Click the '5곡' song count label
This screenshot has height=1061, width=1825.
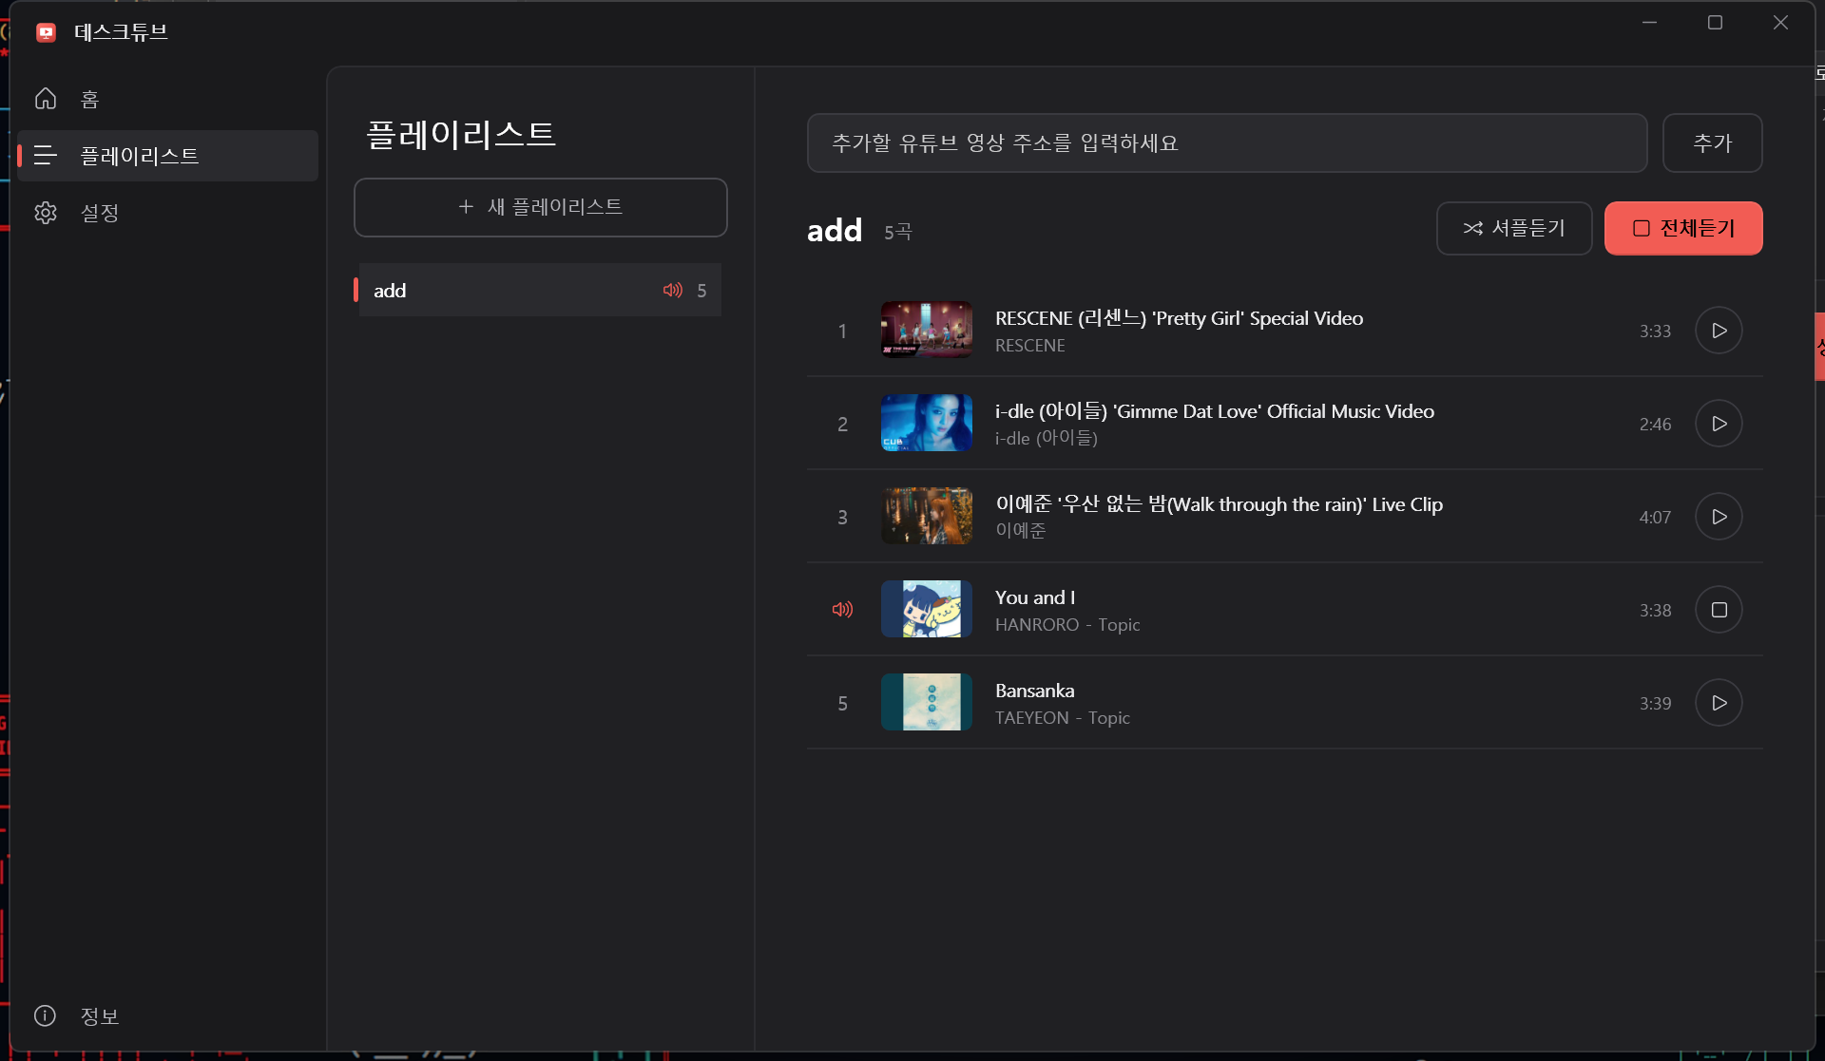898,232
